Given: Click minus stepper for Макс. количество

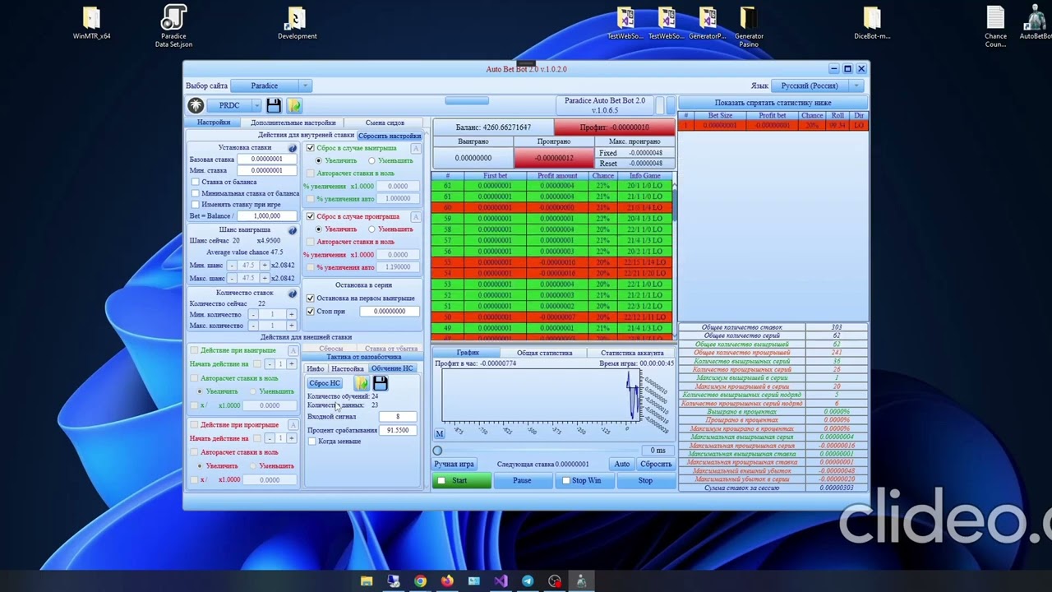Looking at the screenshot, I should pyautogui.click(x=253, y=326).
